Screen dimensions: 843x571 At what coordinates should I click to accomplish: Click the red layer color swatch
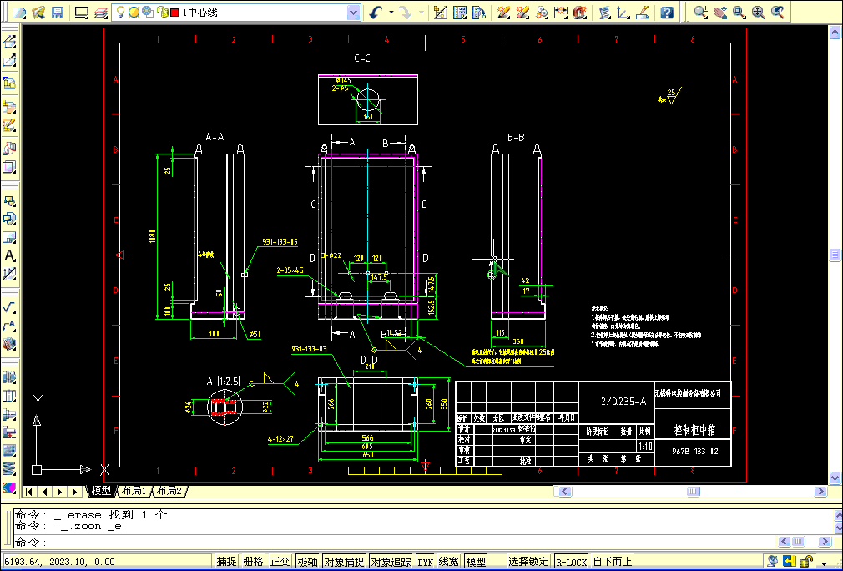174,13
